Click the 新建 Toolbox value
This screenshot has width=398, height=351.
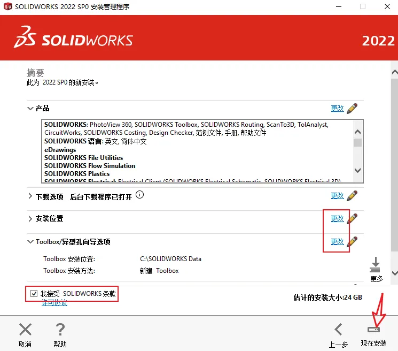point(159,271)
